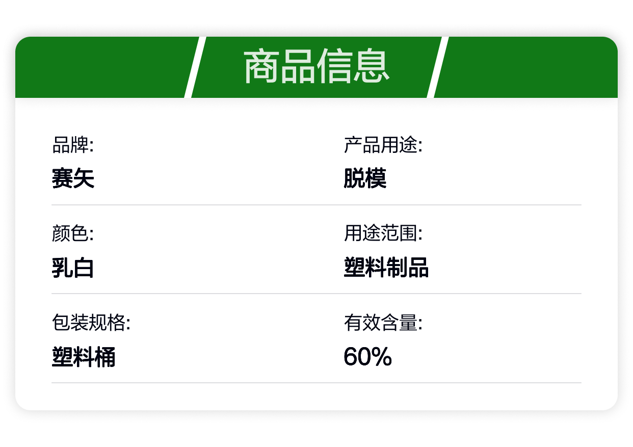Select the 品牌 label
This screenshot has height=447, width=633.
coord(73,145)
